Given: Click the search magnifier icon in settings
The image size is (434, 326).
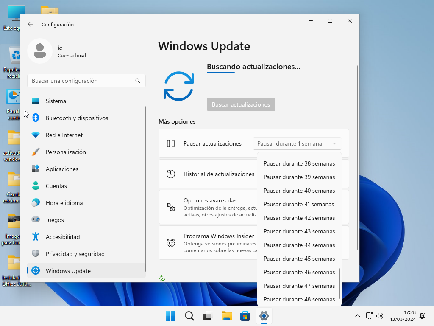Looking at the screenshot, I should (138, 81).
